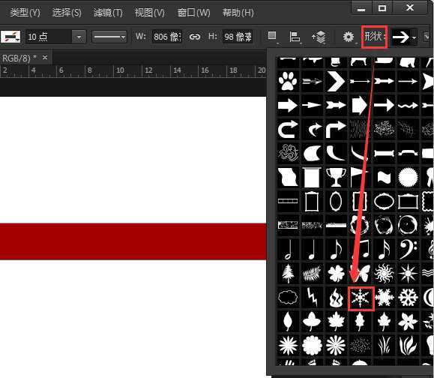This screenshot has width=434, height=378.
Task: Select the snowflake shape highlighted in red
Action: (x=360, y=298)
